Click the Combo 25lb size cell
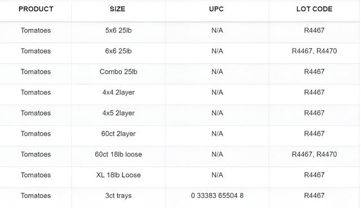The height and width of the screenshot is (208, 361). coord(118,72)
